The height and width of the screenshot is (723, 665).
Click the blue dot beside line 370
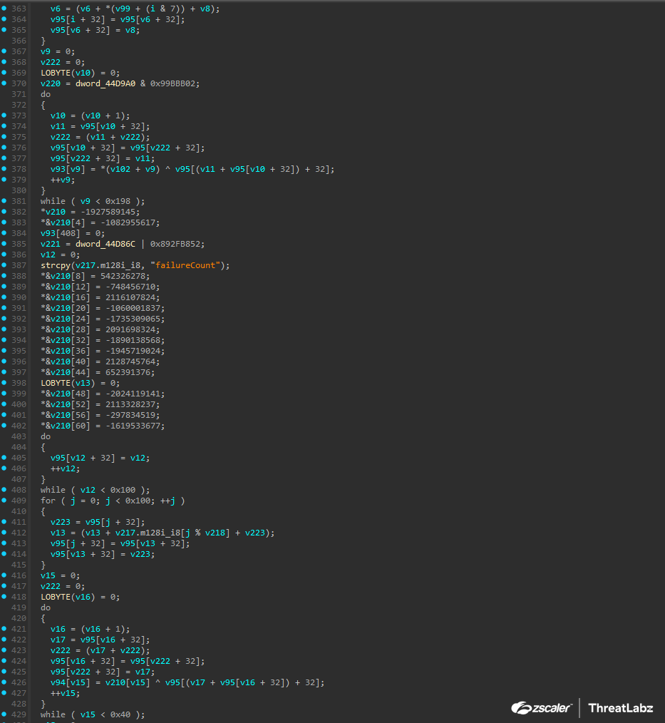pos(4,83)
